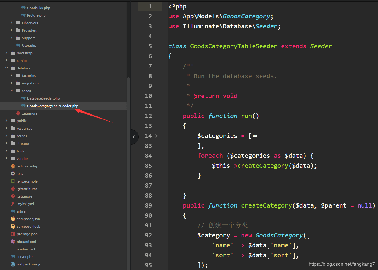Image resolution: width=378 pixels, height=270 pixels.
Task: Open the .gitignore file in the project root
Action: tap(24, 196)
